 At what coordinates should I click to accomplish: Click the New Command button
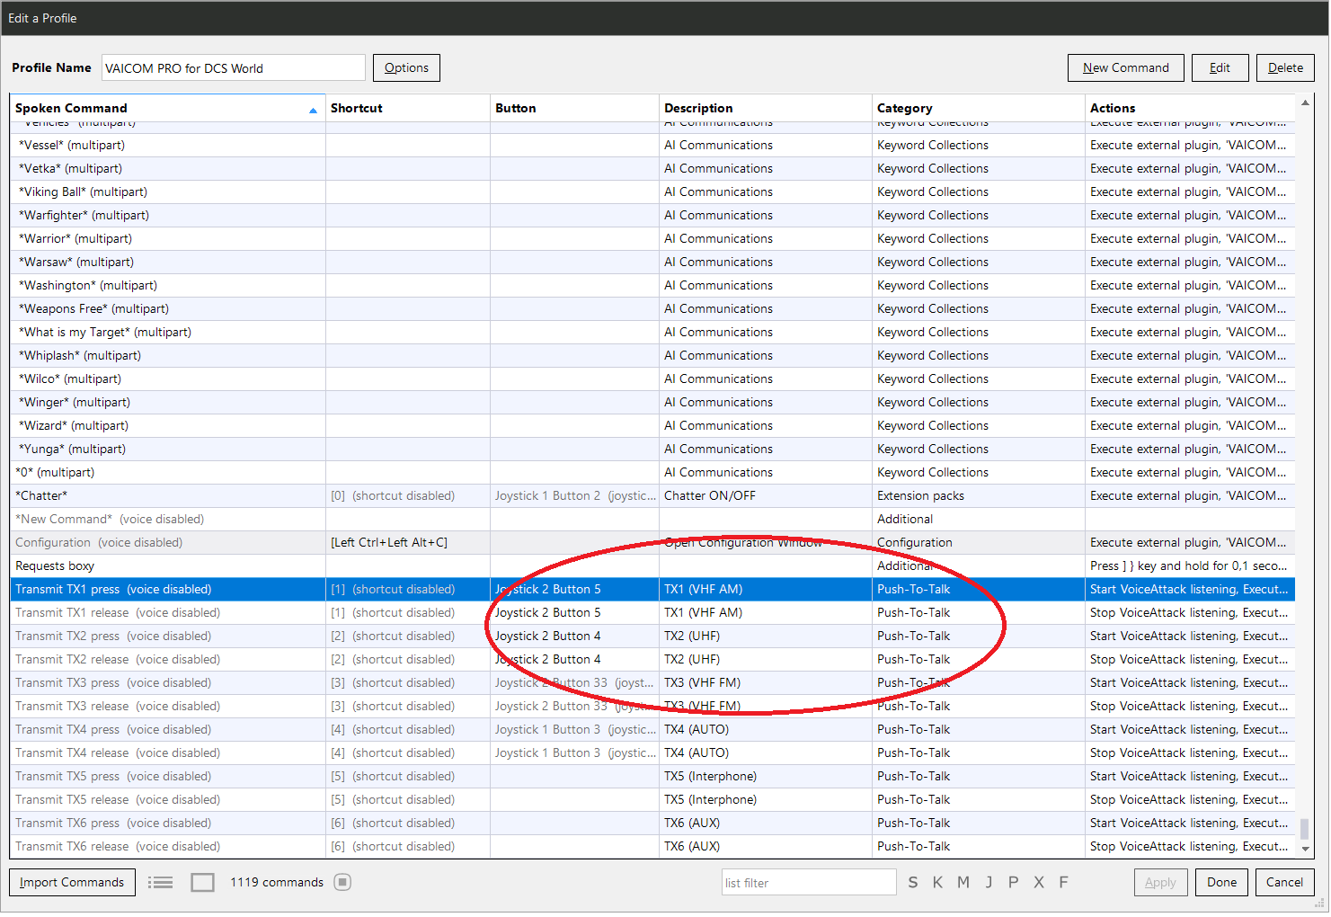(x=1125, y=67)
